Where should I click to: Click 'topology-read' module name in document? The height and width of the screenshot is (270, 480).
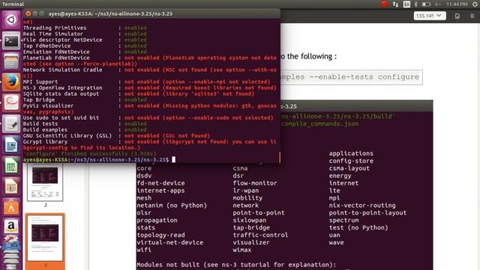tap(160, 235)
